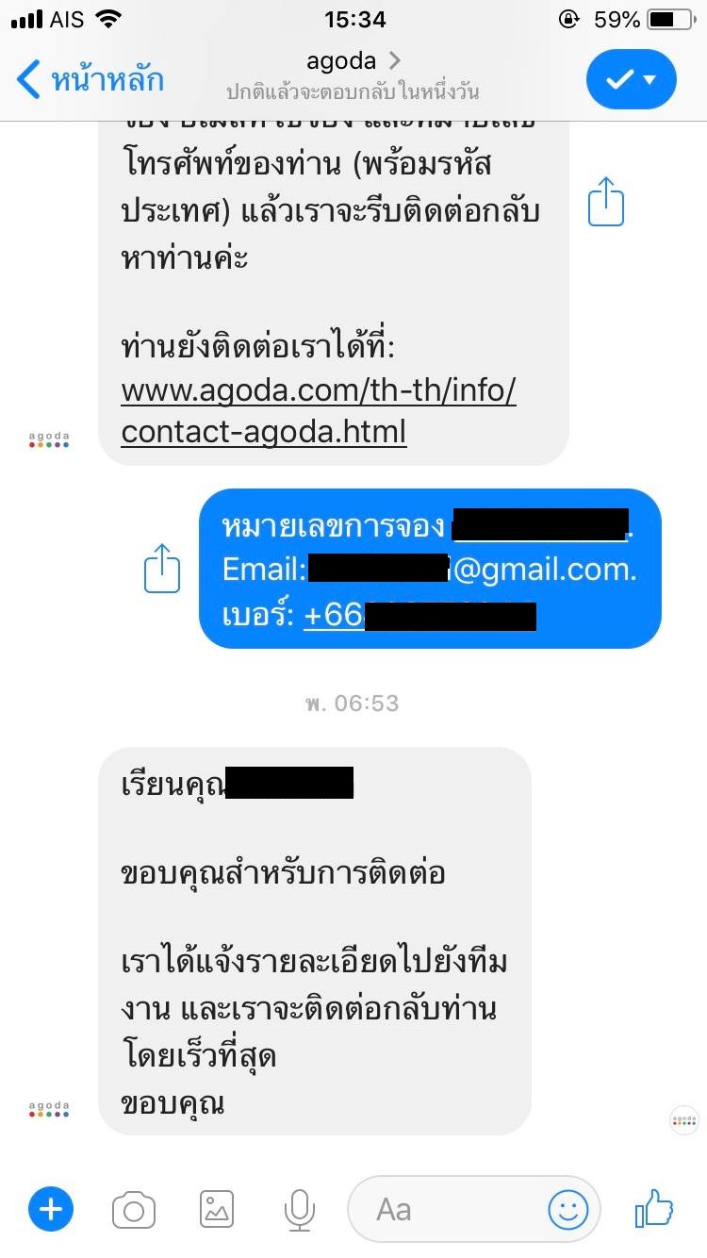This screenshot has height=1258, width=707.
Task: Focus the Aa message input field
Action: point(474,1210)
